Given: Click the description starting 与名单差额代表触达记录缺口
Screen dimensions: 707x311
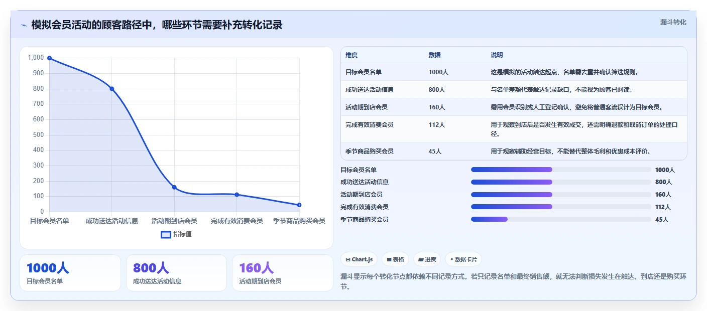Looking at the screenshot, I should point(561,90).
